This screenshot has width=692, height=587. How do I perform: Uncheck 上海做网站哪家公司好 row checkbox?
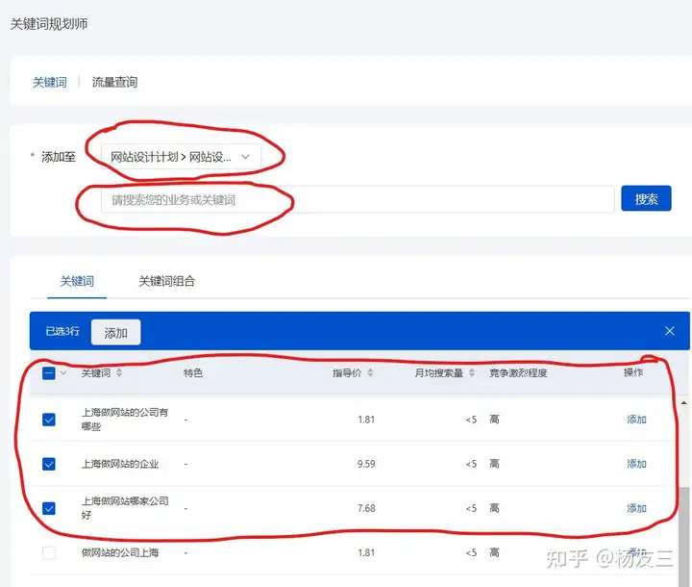click(49, 508)
